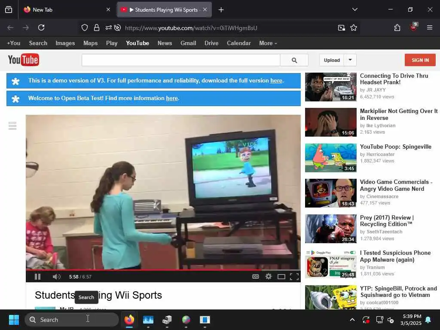The image size is (440, 330).
Task: Mute the video using the speaker icon
Action: point(56,277)
